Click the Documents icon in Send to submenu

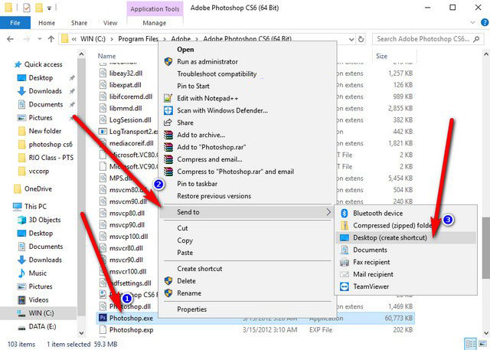pyautogui.click(x=344, y=250)
